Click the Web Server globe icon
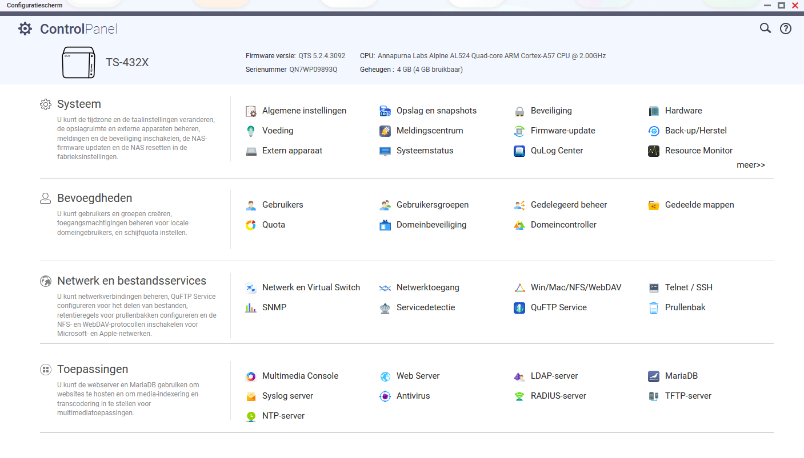This screenshot has height=458, width=804. (385, 376)
